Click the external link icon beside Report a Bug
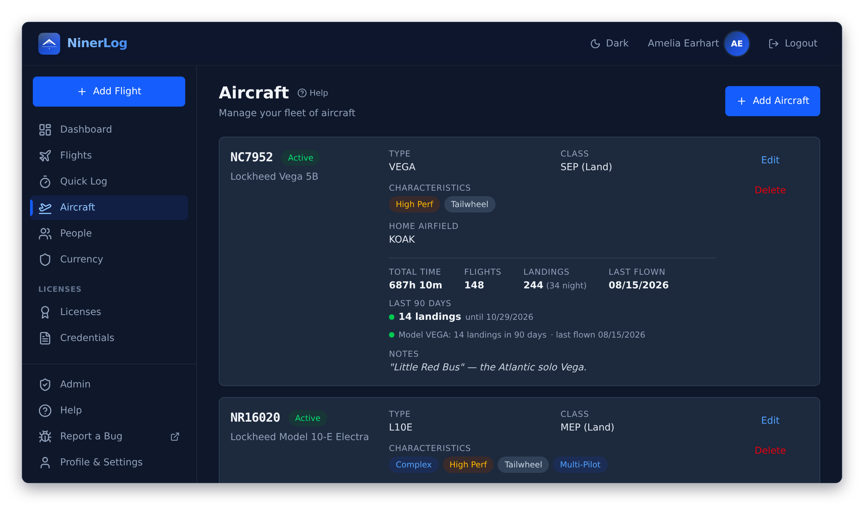Screen dimensions: 864x505 coord(175,436)
